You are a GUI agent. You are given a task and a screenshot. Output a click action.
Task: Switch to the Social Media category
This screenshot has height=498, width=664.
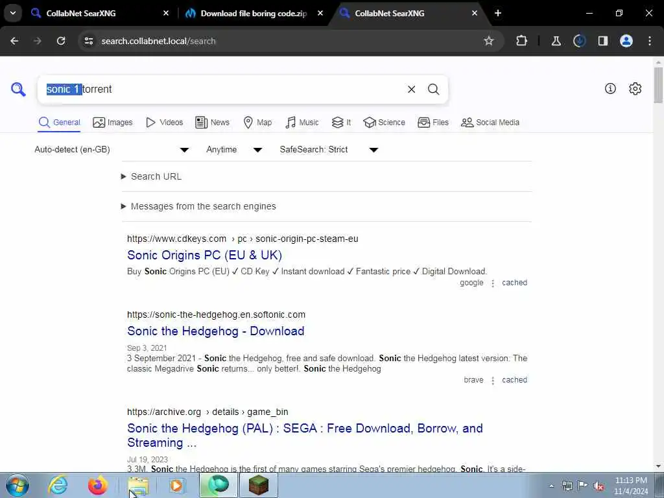coord(490,123)
